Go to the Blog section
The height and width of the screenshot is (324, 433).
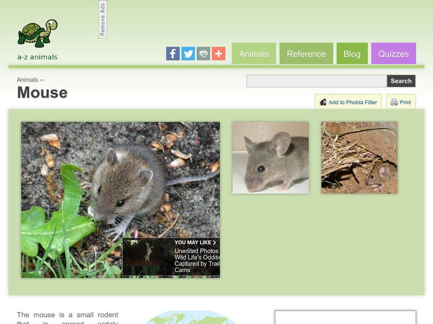pyautogui.click(x=352, y=53)
